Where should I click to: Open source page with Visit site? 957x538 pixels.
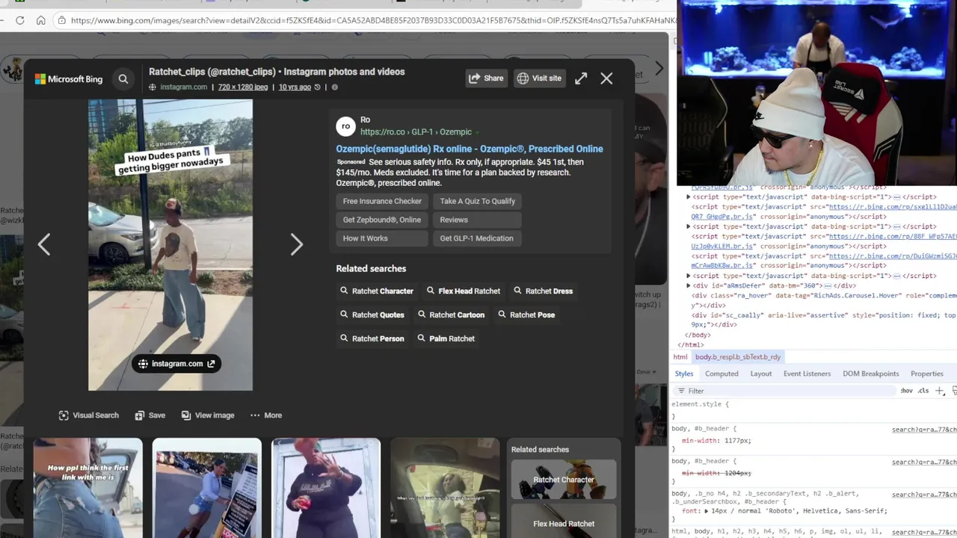(539, 78)
